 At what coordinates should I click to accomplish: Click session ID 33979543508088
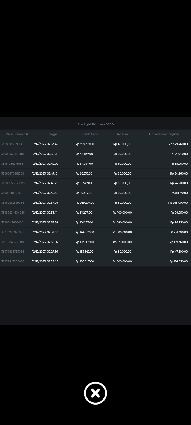[x=13, y=261]
